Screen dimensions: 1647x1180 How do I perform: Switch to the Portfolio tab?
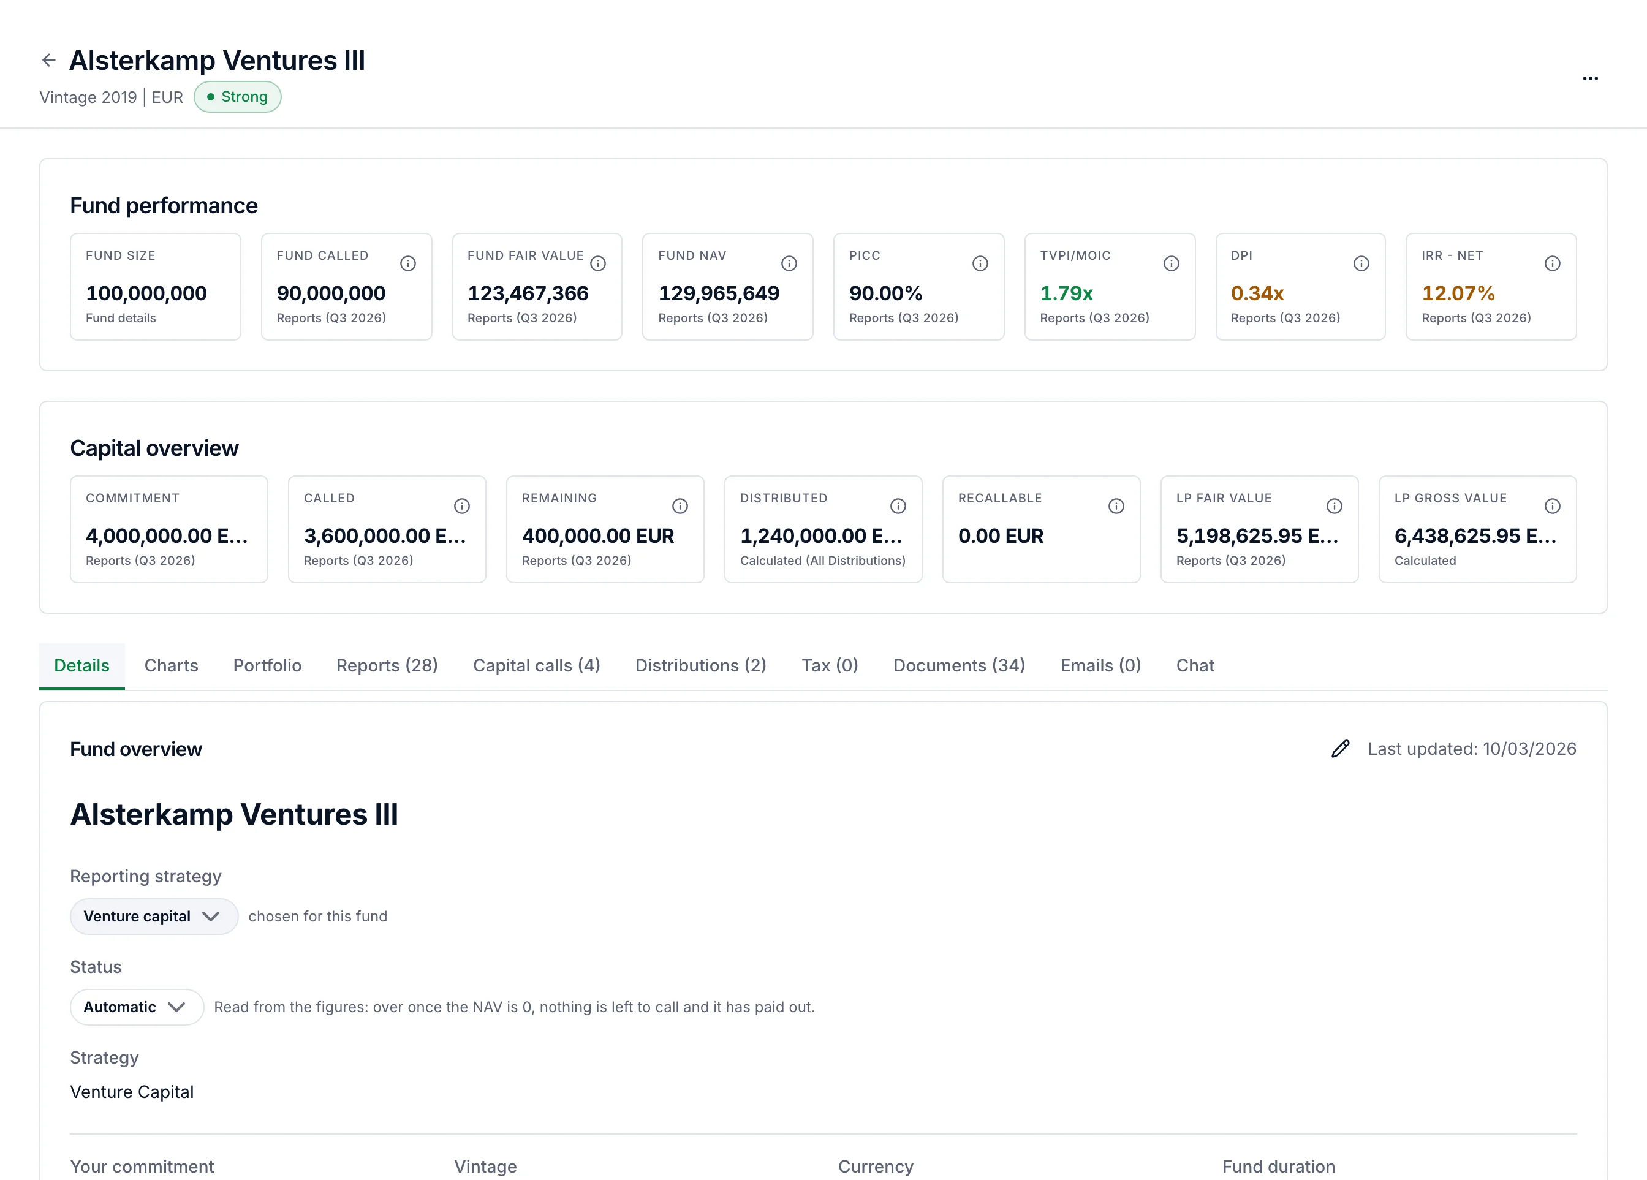click(x=267, y=666)
